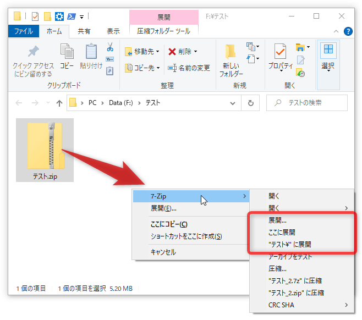Open the recent locations dropdown arrow
Viewport: 362px width, 320px height.
pos(48,103)
